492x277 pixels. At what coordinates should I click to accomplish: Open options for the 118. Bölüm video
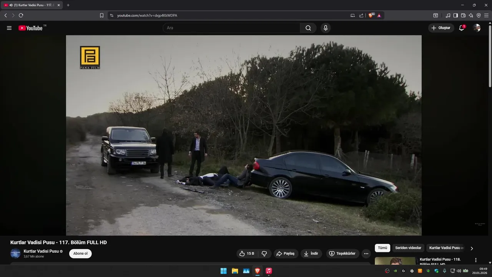pos(476,260)
